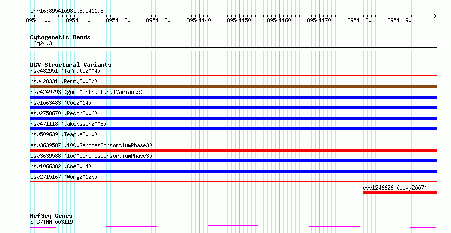The image size is (451, 233).
Task: Click the brown nsv428331 variant bar
Action: [x=233, y=86]
